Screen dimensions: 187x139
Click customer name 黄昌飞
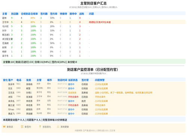tap(11, 114)
